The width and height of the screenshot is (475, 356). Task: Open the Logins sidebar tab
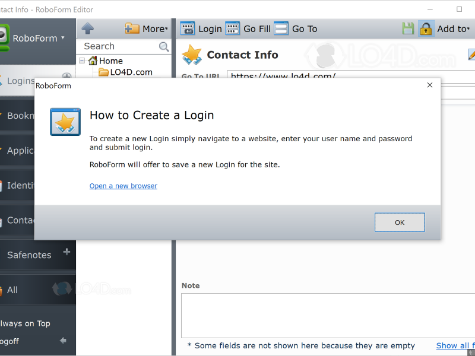pos(18,81)
